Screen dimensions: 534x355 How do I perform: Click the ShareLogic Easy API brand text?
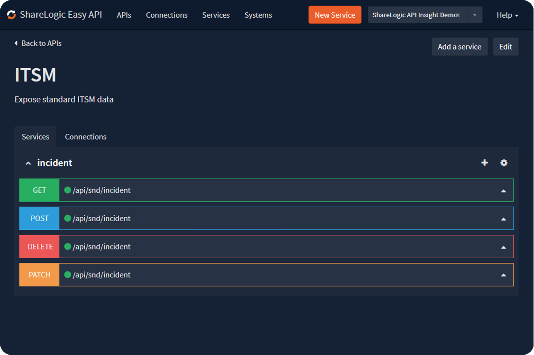[x=61, y=15]
